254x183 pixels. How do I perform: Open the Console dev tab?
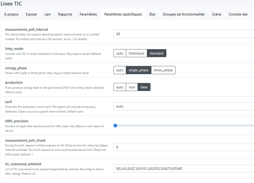tap(239, 14)
